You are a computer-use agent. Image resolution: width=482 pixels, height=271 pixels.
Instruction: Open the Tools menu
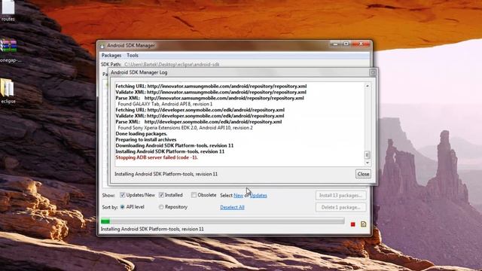pyautogui.click(x=133, y=56)
